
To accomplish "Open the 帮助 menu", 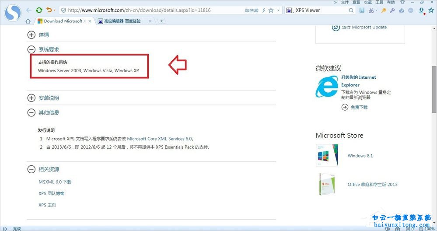I will coord(391,2).
